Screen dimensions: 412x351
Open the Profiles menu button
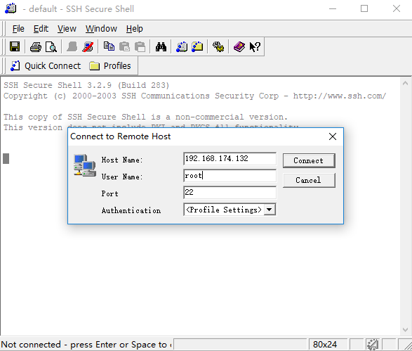coord(109,66)
